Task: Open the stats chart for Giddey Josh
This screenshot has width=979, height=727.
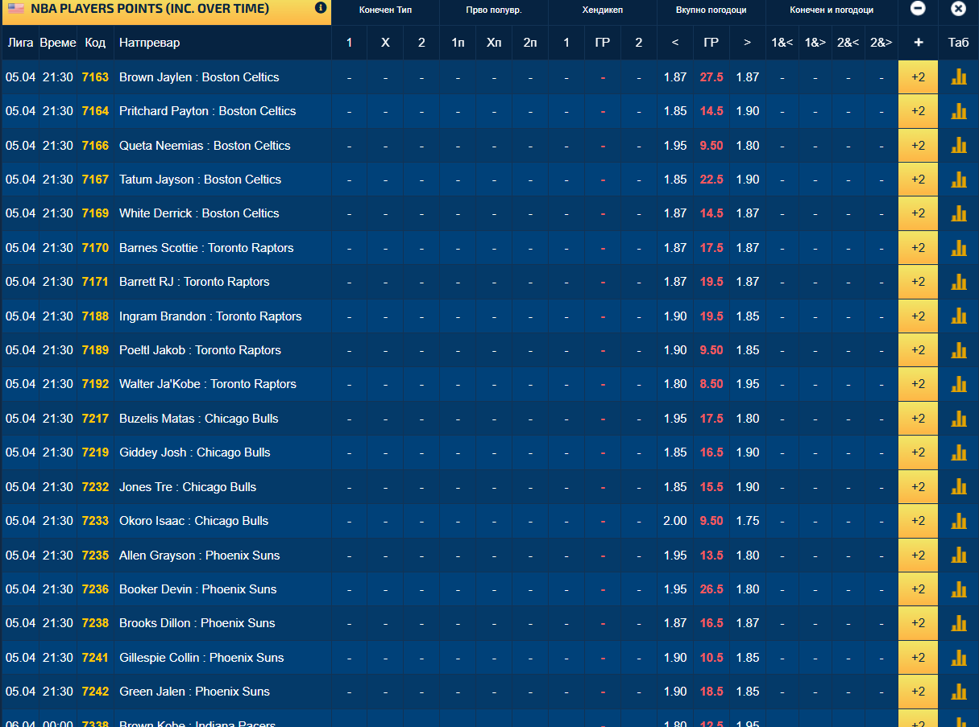Action: click(958, 452)
